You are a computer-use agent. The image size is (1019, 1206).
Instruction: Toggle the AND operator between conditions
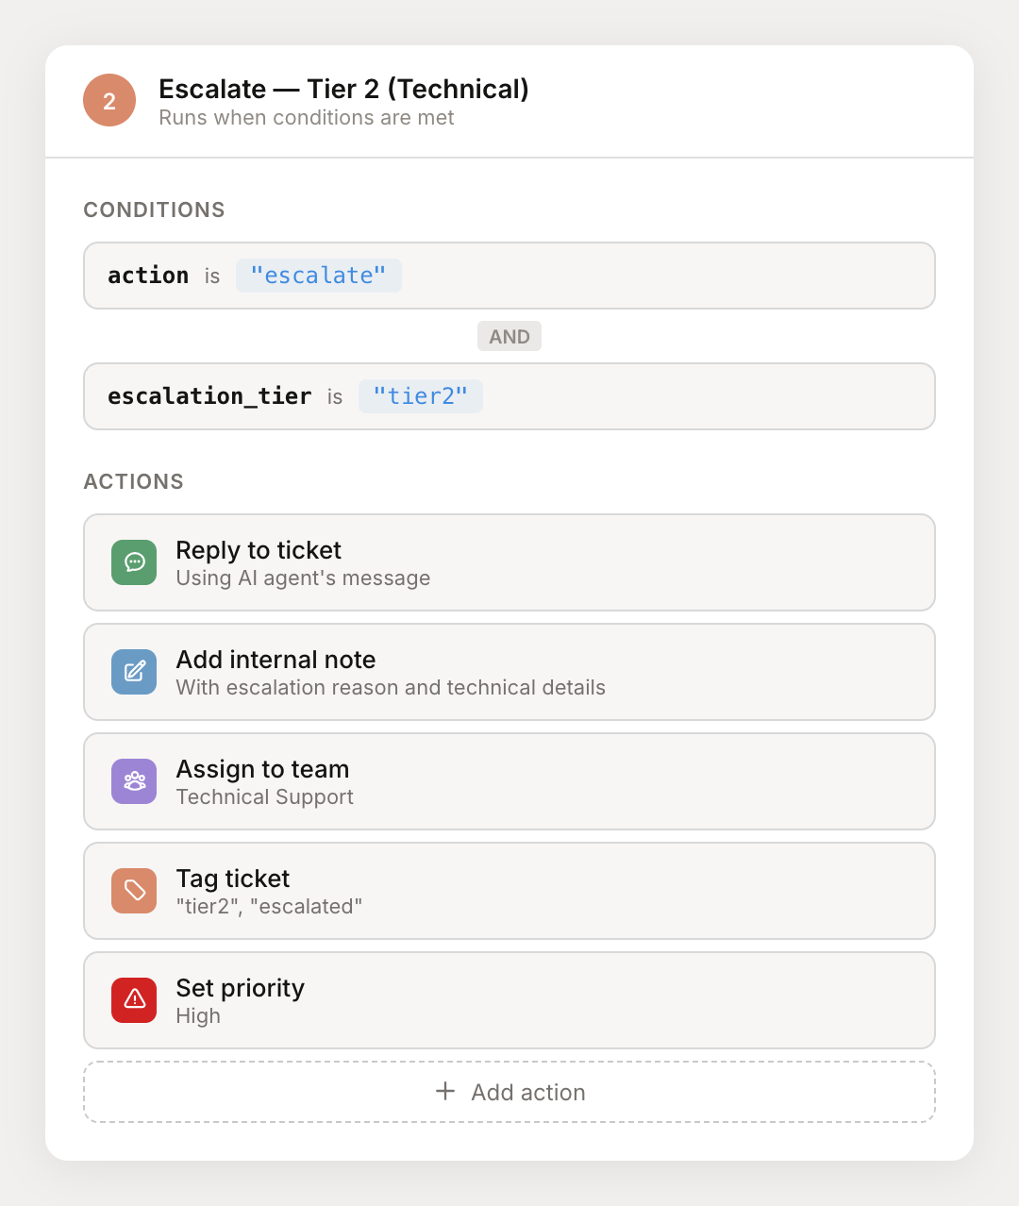pyautogui.click(x=509, y=336)
